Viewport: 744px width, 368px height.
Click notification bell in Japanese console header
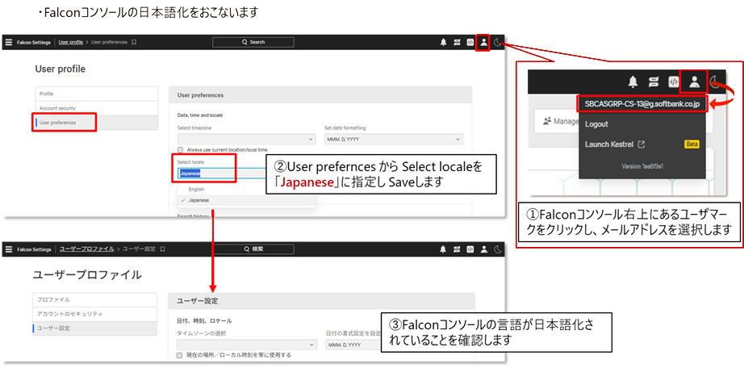click(x=443, y=249)
